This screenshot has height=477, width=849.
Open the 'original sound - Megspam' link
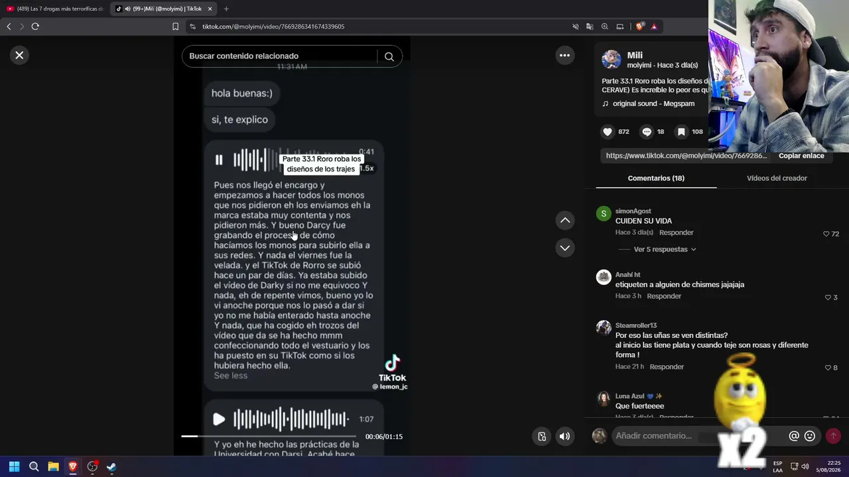coord(653,104)
